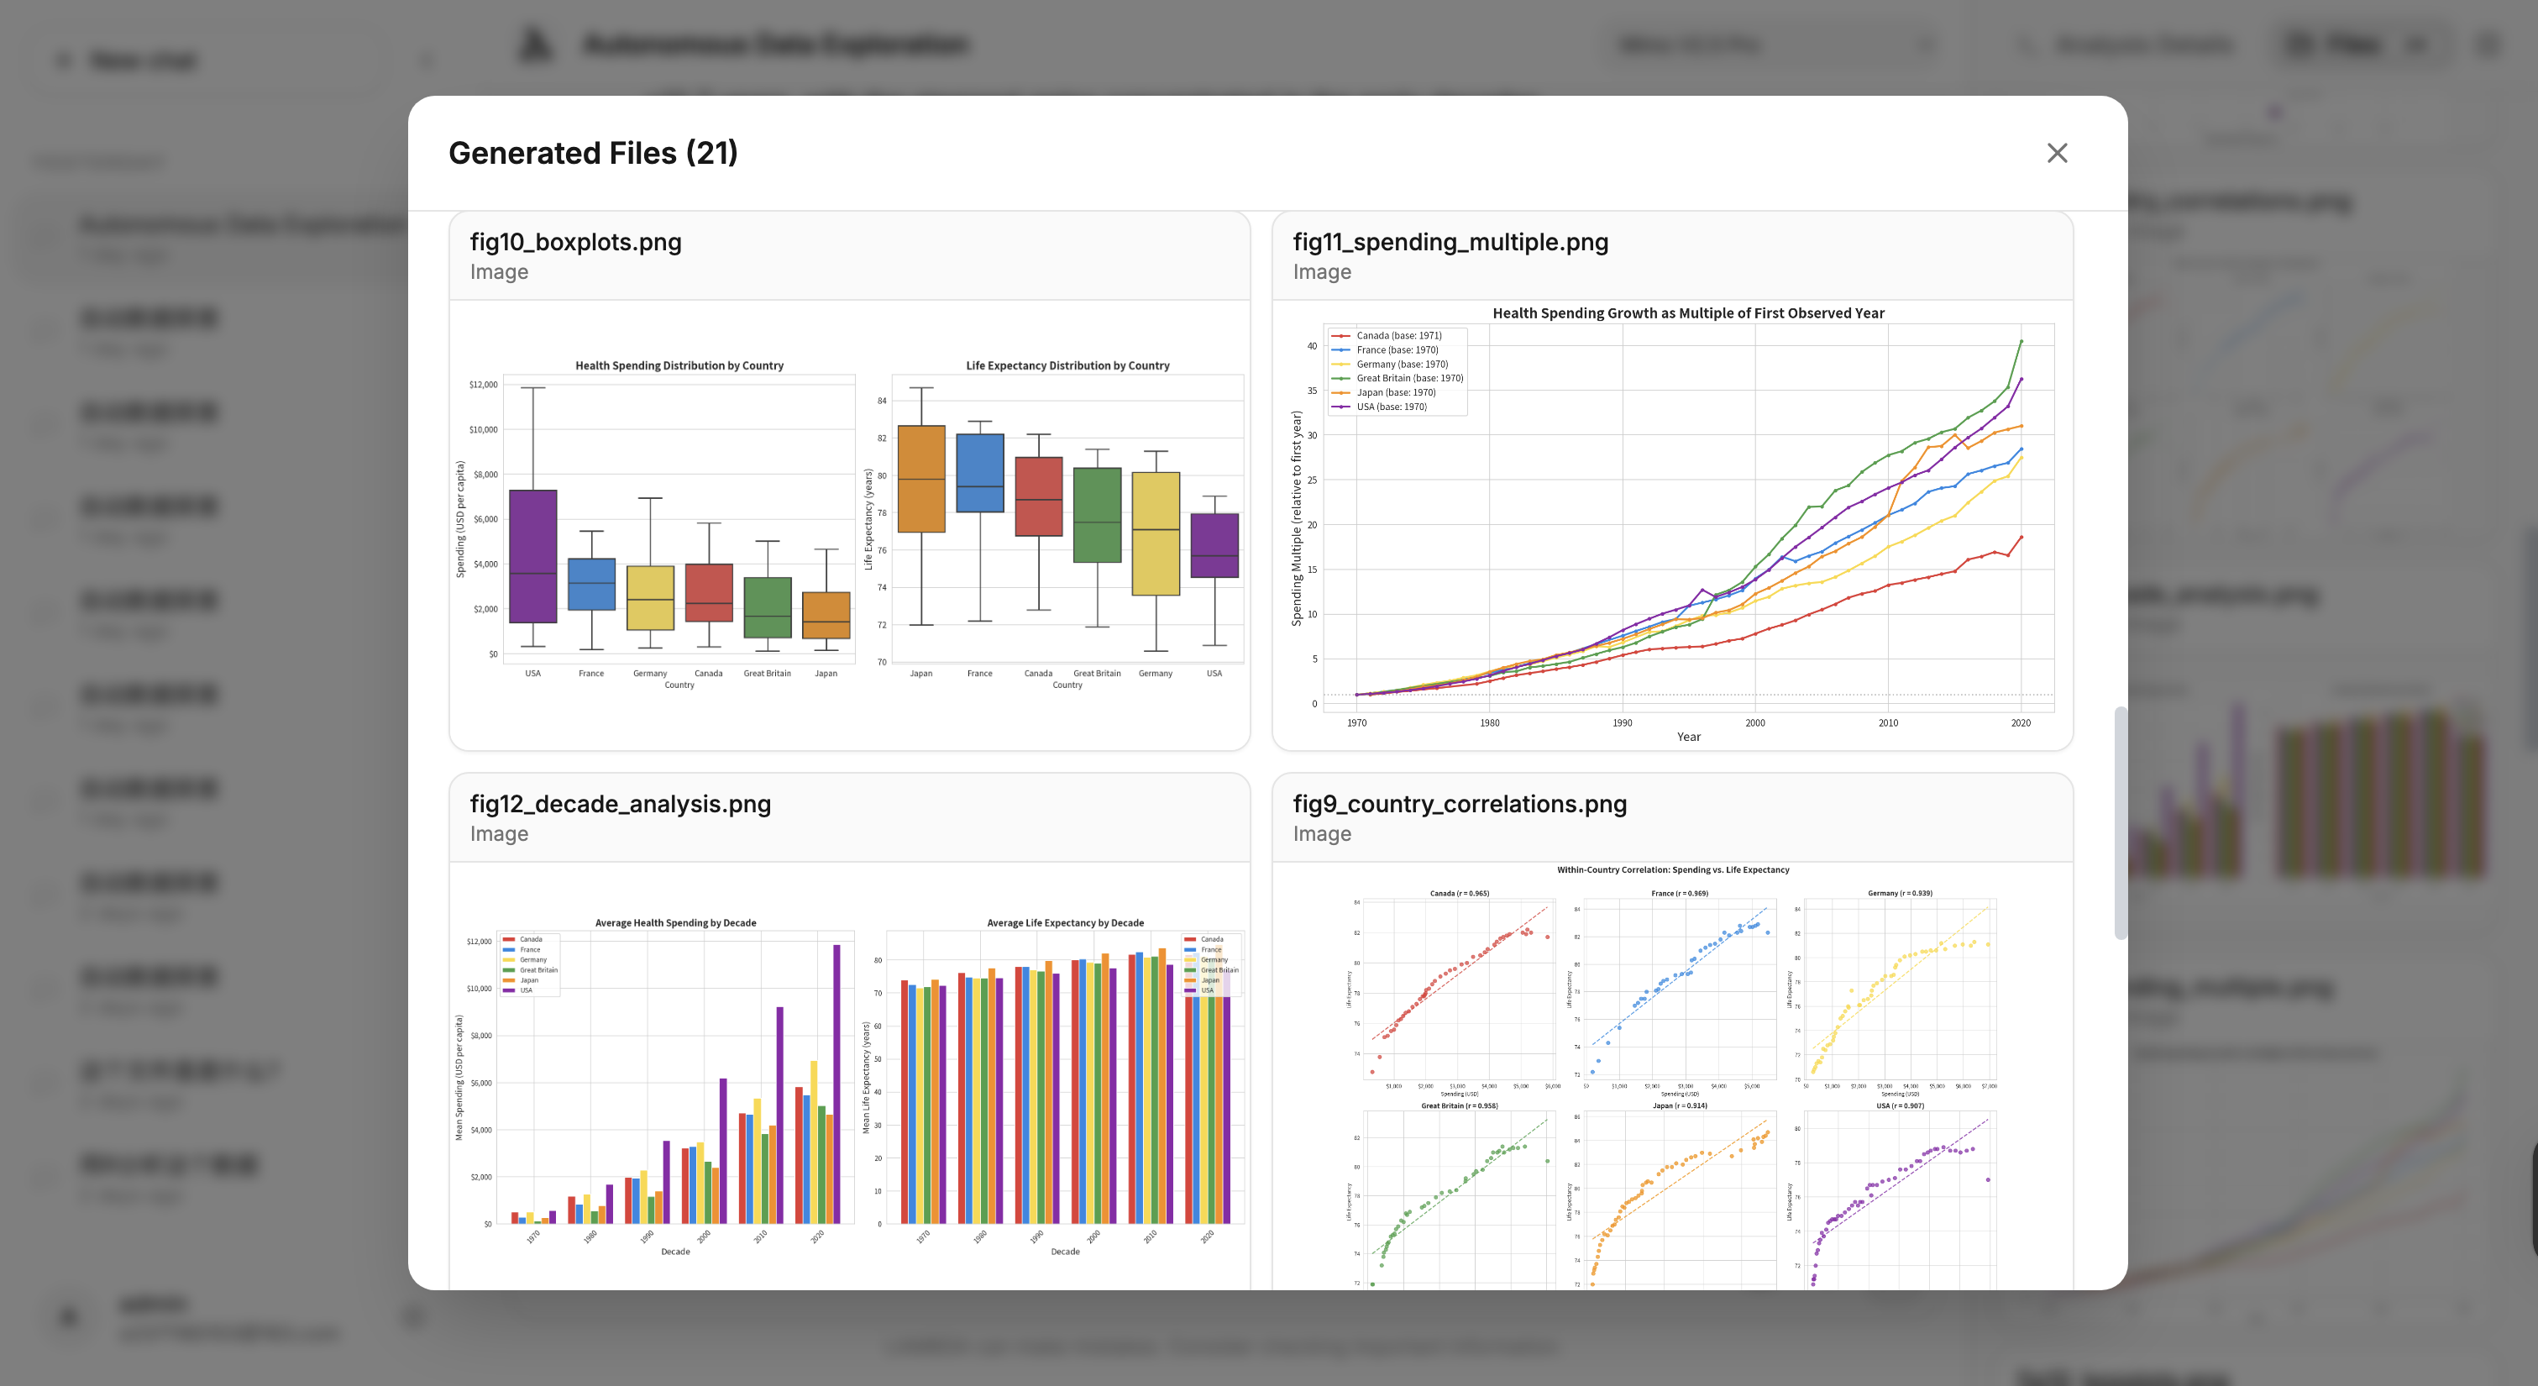Screen dimensions: 2538x1386
Task: Click the Health Spending Growth chart title
Action: pos(1688,312)
